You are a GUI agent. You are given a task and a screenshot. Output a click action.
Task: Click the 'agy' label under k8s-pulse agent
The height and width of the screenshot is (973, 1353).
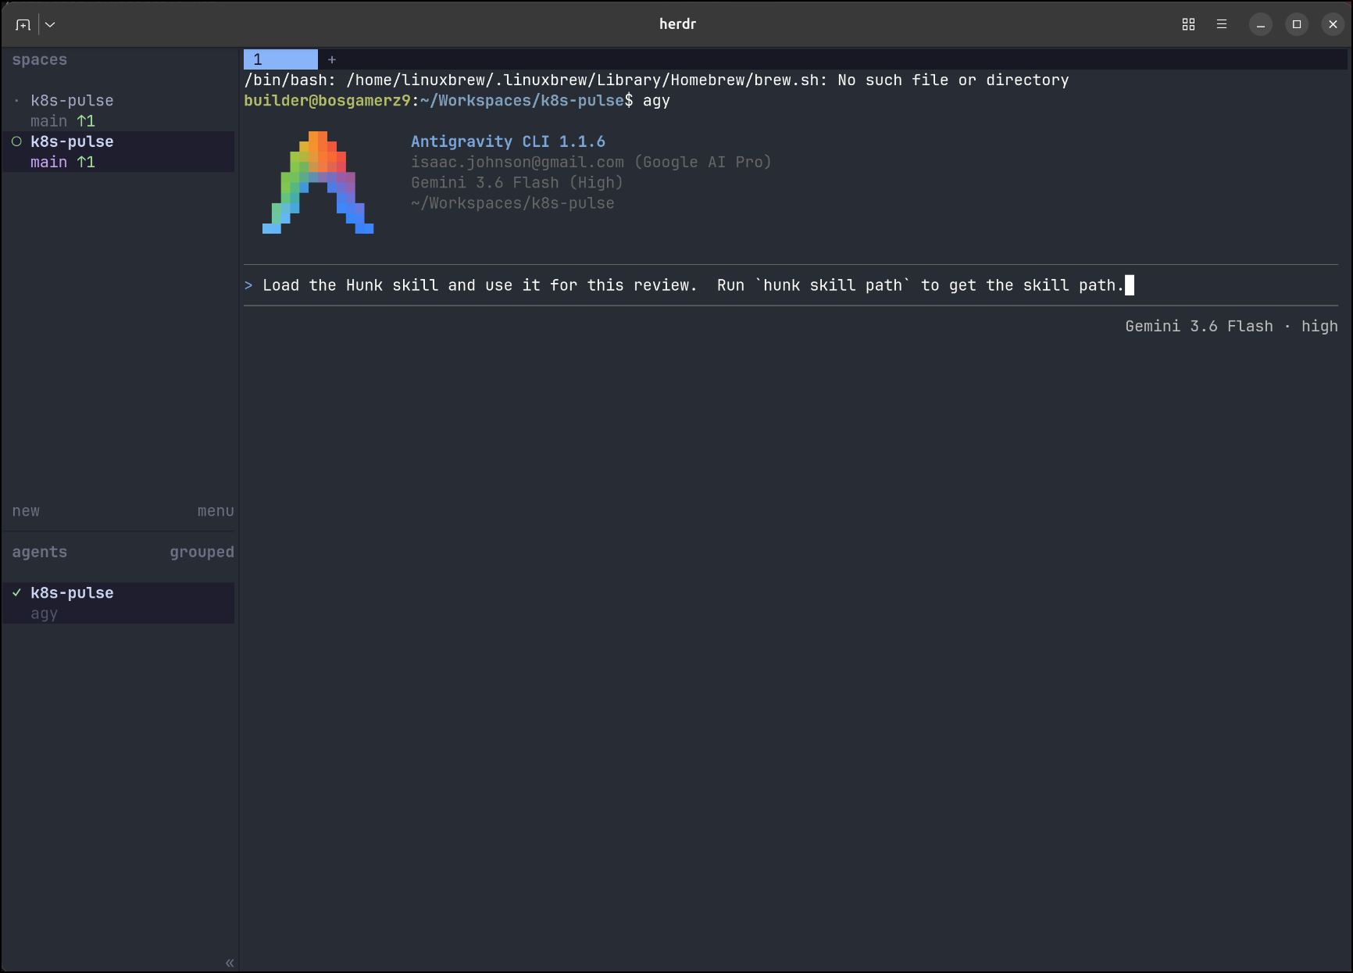point(44,613)
